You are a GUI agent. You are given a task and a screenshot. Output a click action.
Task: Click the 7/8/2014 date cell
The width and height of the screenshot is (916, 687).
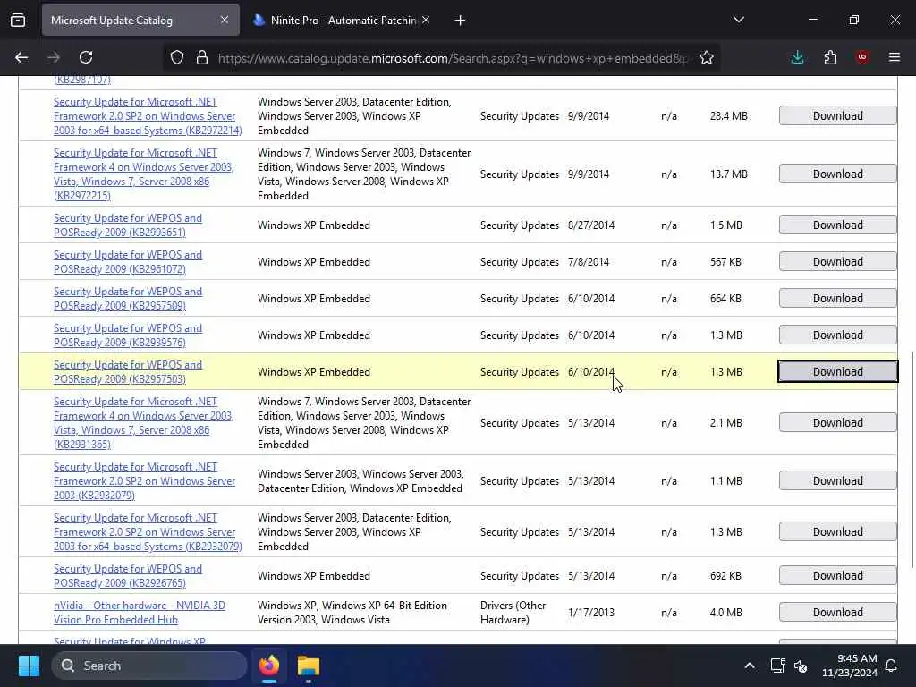point(589,262)
